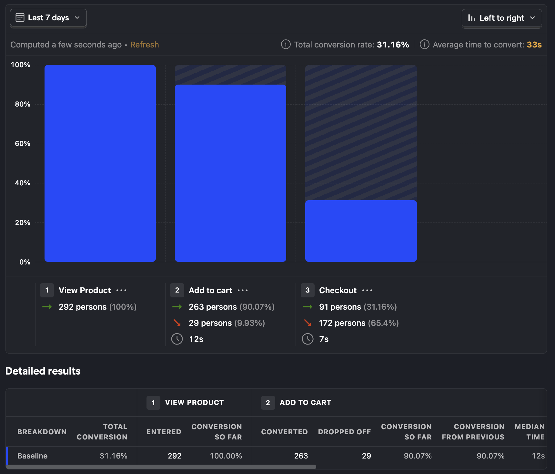The image size is (555, 474).
Task: Click the 292 persons converted link
Action: [83, 307]
